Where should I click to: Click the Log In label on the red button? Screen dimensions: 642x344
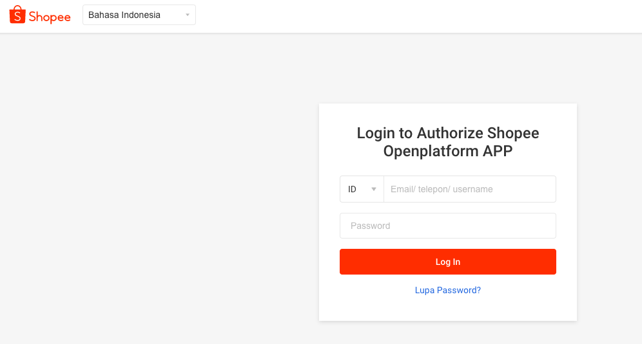(448, 262)
